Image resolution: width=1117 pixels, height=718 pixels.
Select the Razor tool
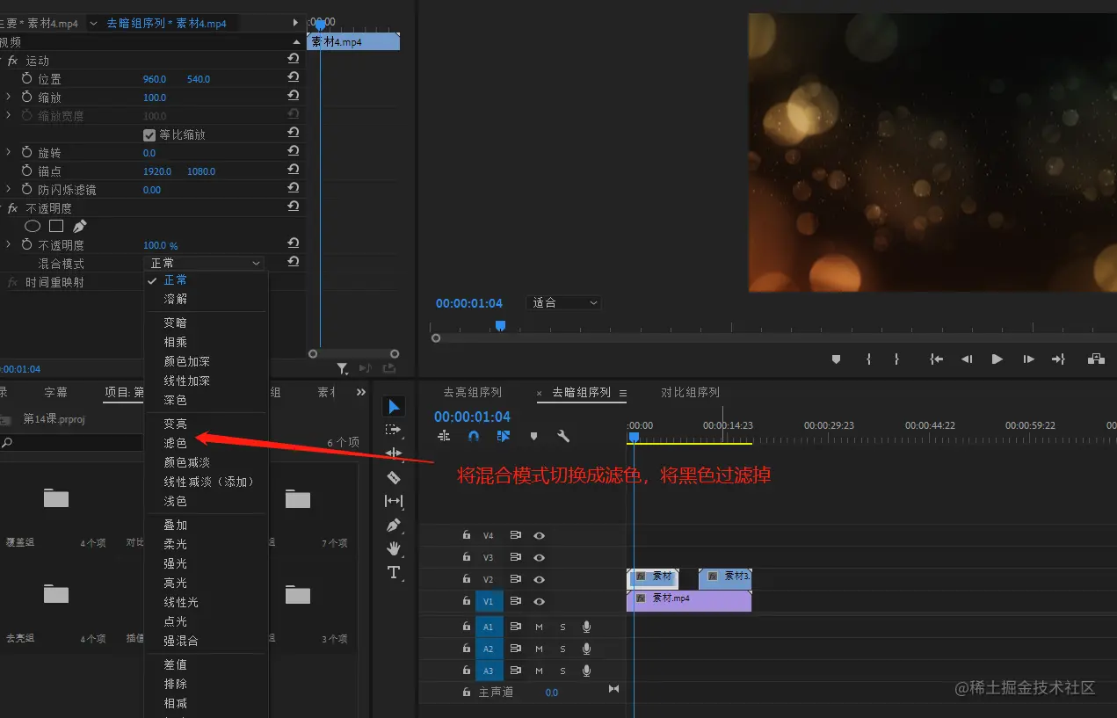point(394,477)
